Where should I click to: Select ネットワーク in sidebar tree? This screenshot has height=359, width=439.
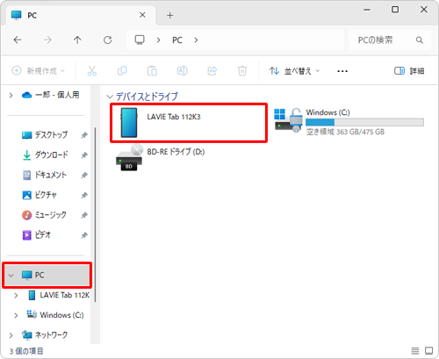pos(45,335)
